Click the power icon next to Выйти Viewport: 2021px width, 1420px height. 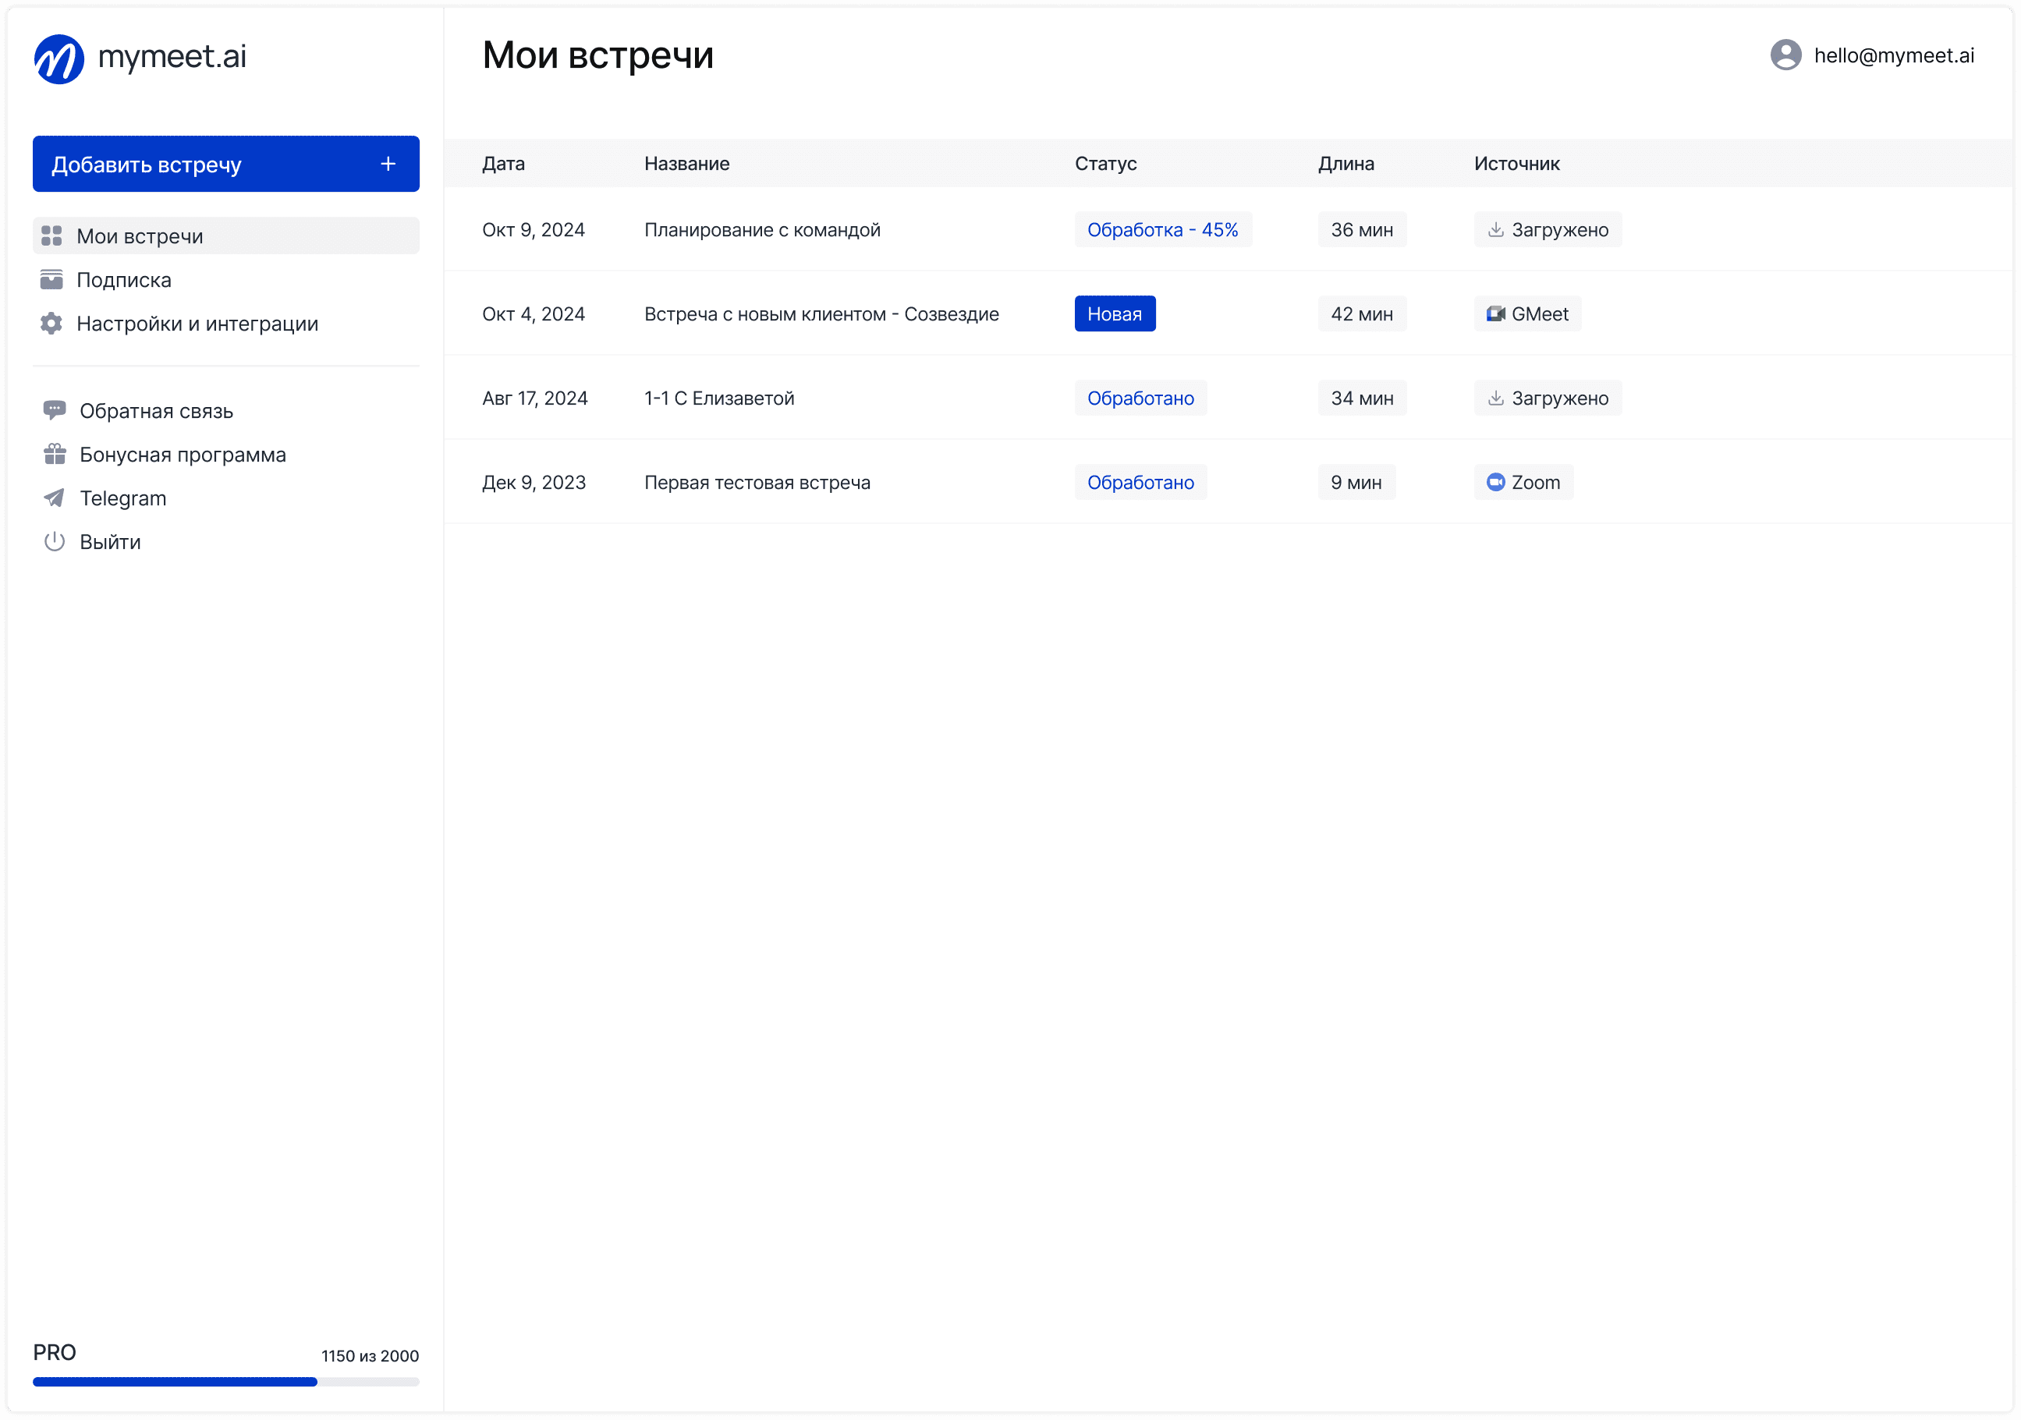55,542
